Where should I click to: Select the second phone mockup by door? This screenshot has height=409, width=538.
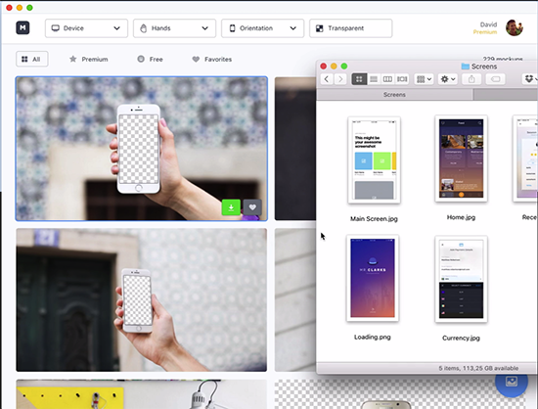tap(142, 299)
